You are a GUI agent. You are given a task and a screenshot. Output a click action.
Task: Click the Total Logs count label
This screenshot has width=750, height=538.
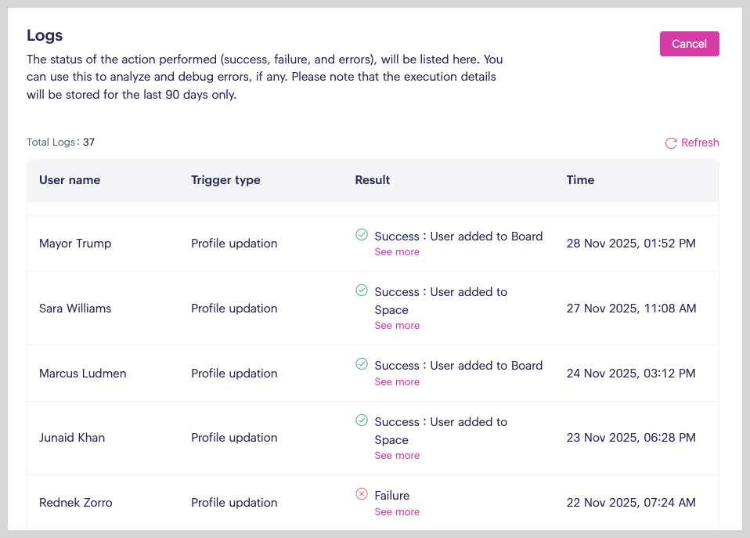60,143
